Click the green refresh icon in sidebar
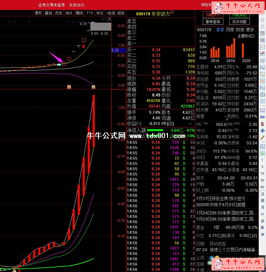266x272 pixels. point(262,153)
